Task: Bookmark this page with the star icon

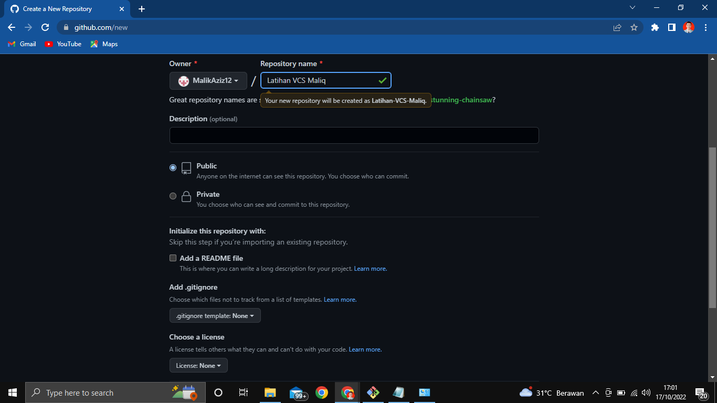Action: pos(634,27)
